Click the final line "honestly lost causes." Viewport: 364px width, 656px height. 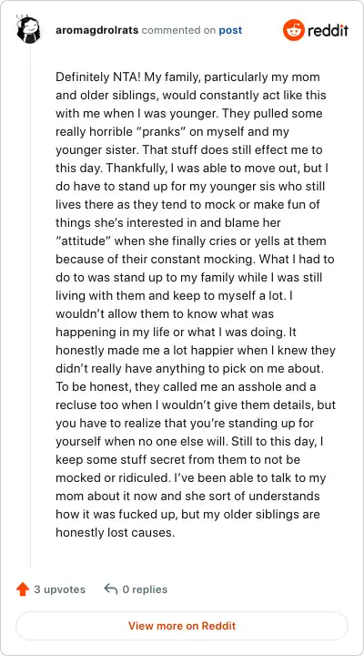115,533
